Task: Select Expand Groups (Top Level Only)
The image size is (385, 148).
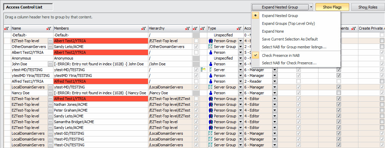Action: (x=288, y=23)
